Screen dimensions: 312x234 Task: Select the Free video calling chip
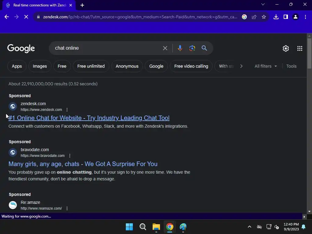191,66
